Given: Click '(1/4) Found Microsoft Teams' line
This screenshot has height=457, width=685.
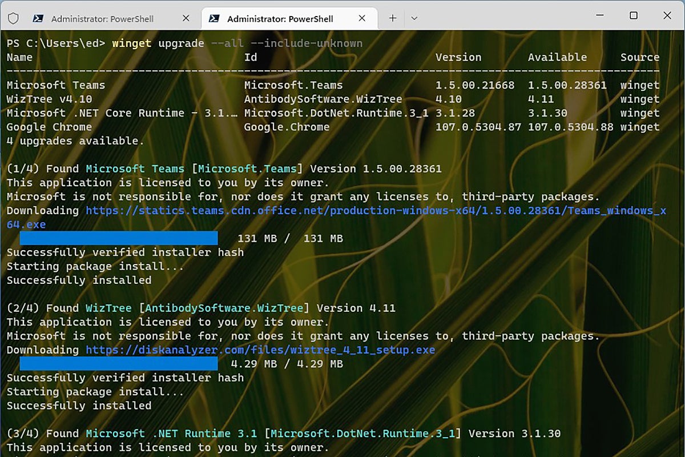Looking at the screenshot, I should click(x=224, y=169).
